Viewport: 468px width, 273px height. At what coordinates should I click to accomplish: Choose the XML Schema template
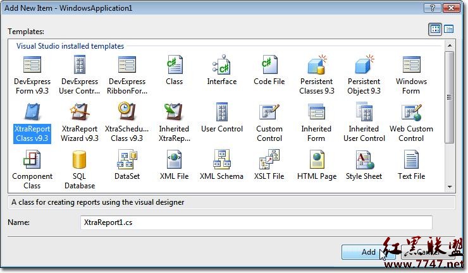coord(222,166)
